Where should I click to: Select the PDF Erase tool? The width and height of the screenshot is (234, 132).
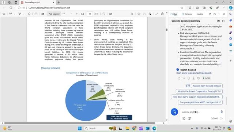tap(29, 14)
